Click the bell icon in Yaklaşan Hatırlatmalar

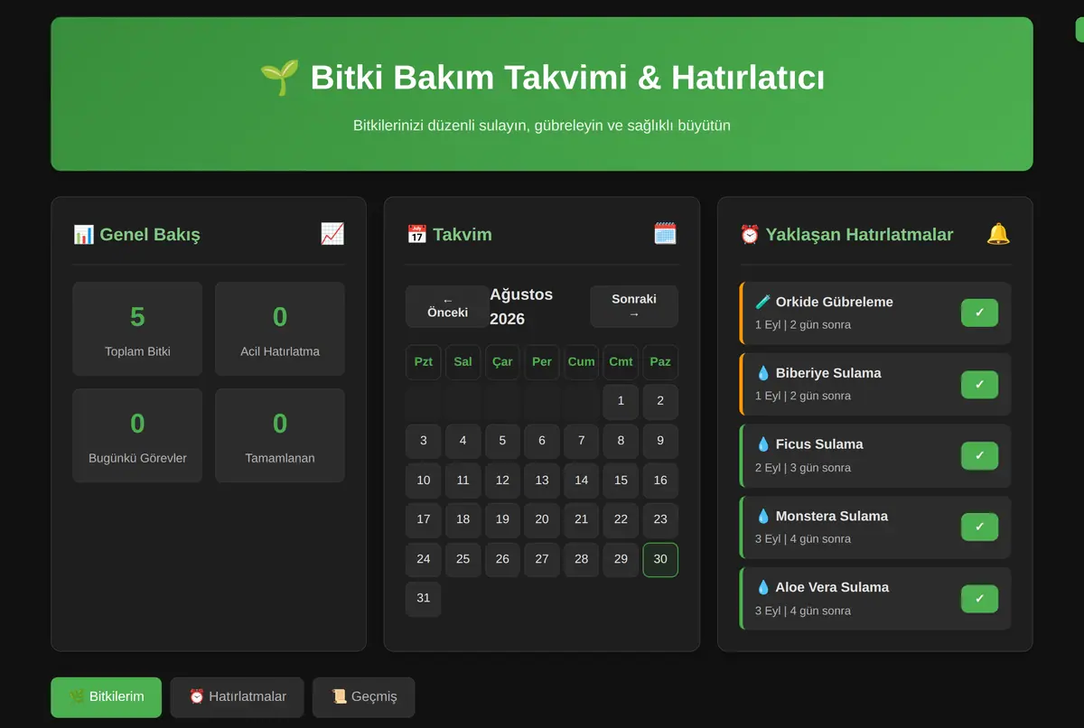(998, 234)
